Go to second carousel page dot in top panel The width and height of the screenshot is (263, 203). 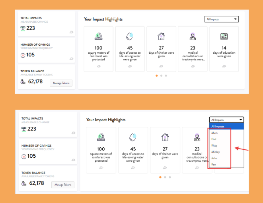click(161, 75)
